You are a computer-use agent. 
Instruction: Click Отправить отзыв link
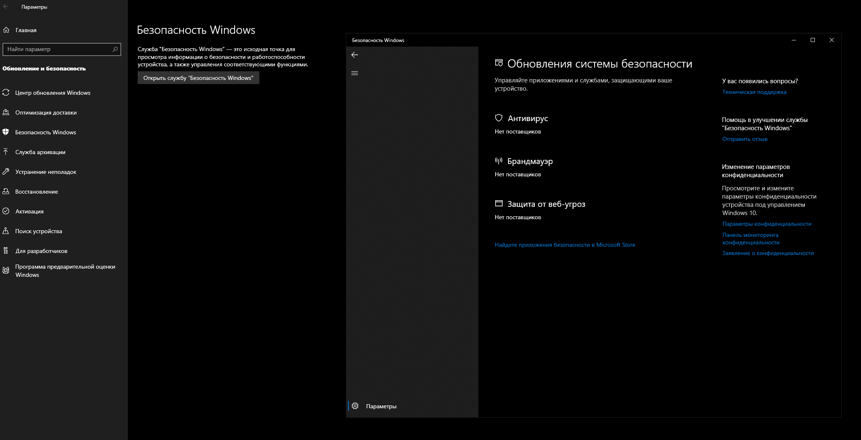point(745,139)
